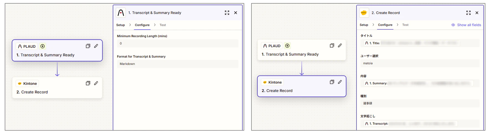This screenshot has height=134, width=489.
Task: Click the Kintone step's pencil icon beside the Create Record panel
Action: click(340, 82)
